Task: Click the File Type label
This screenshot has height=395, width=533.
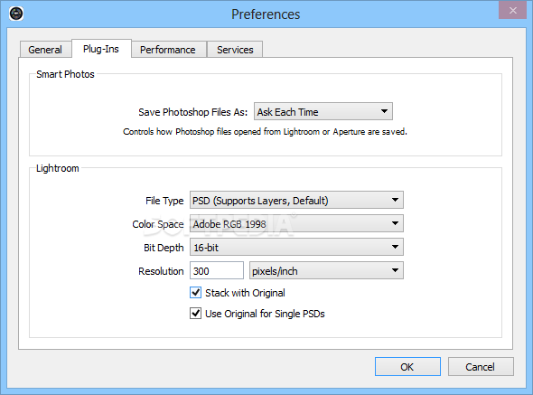Action: pos(164,201)
